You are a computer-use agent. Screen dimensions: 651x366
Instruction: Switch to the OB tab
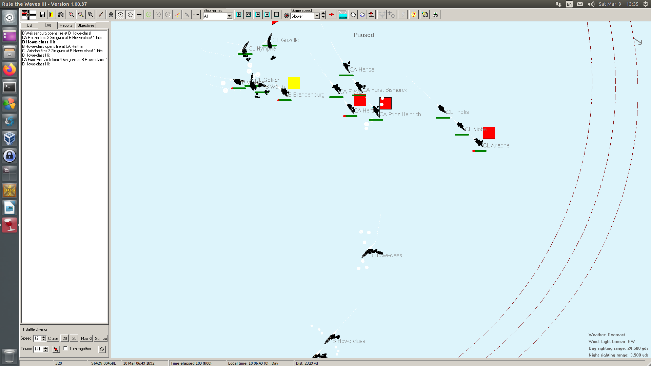coord(29,25)
